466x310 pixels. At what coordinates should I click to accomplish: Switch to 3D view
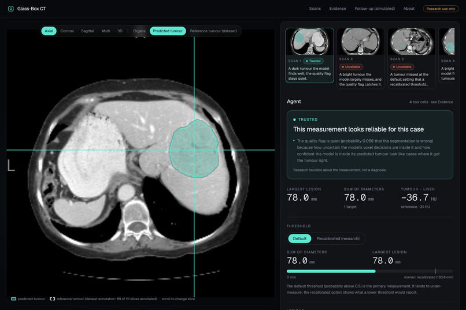tap(120, 31)
